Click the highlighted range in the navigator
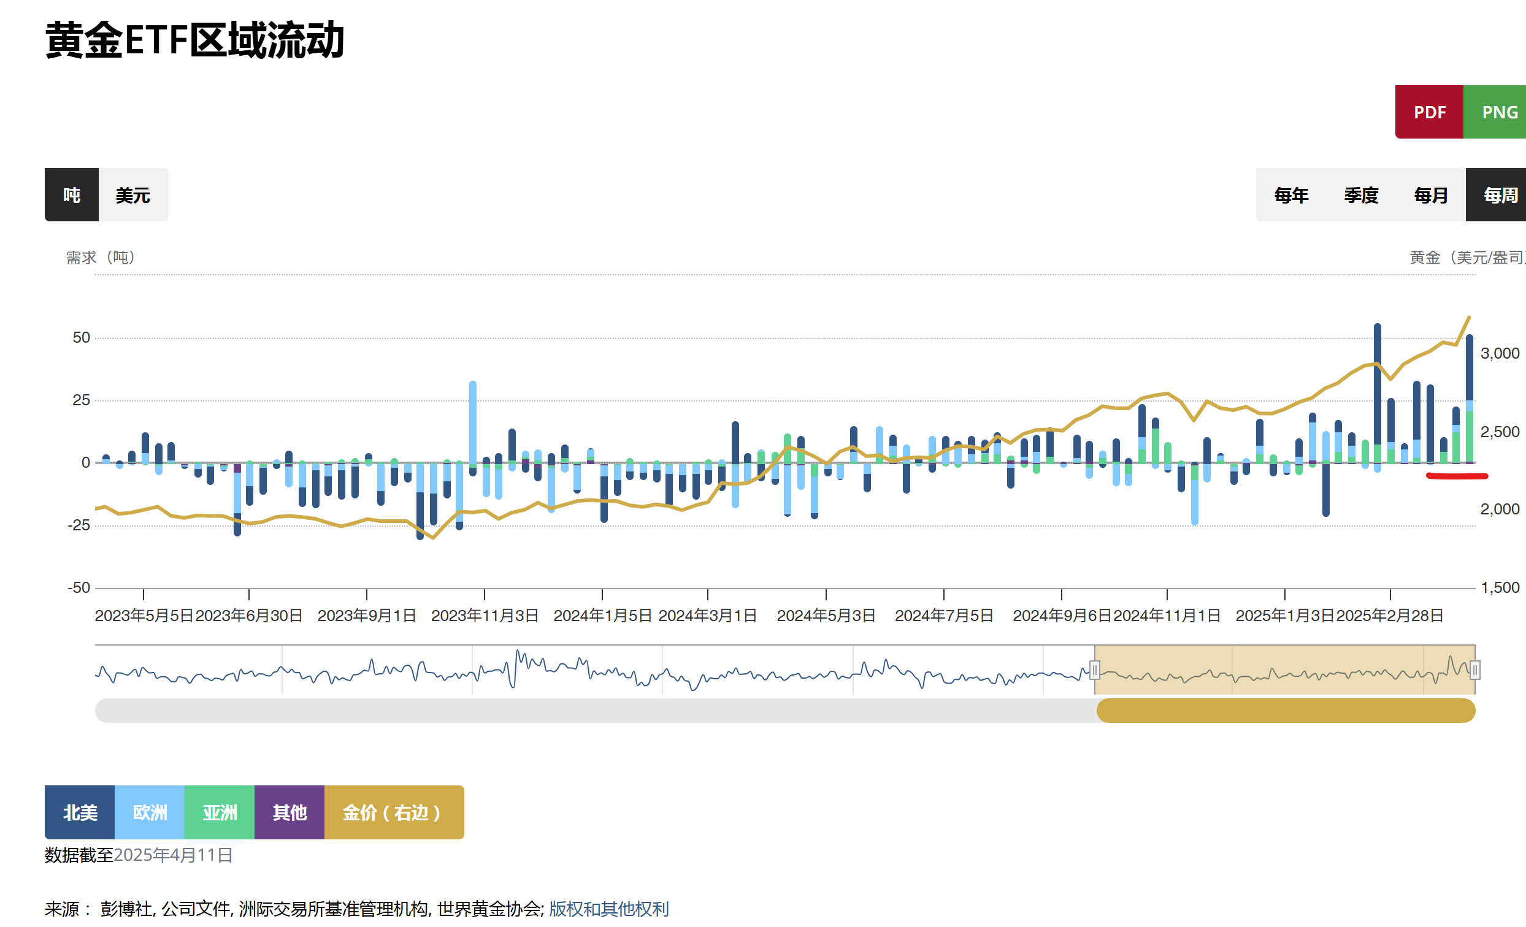This screenshot has width=1526, height=927. click(1285, 669)
